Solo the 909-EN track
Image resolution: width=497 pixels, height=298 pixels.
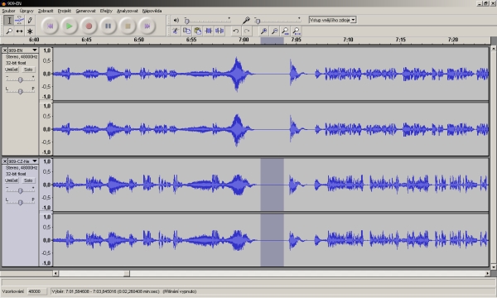tap(28, 70)
